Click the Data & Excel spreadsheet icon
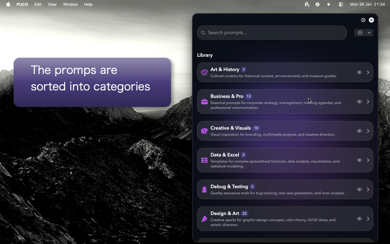This screenshot has height=244, width=390. (204, 160)
